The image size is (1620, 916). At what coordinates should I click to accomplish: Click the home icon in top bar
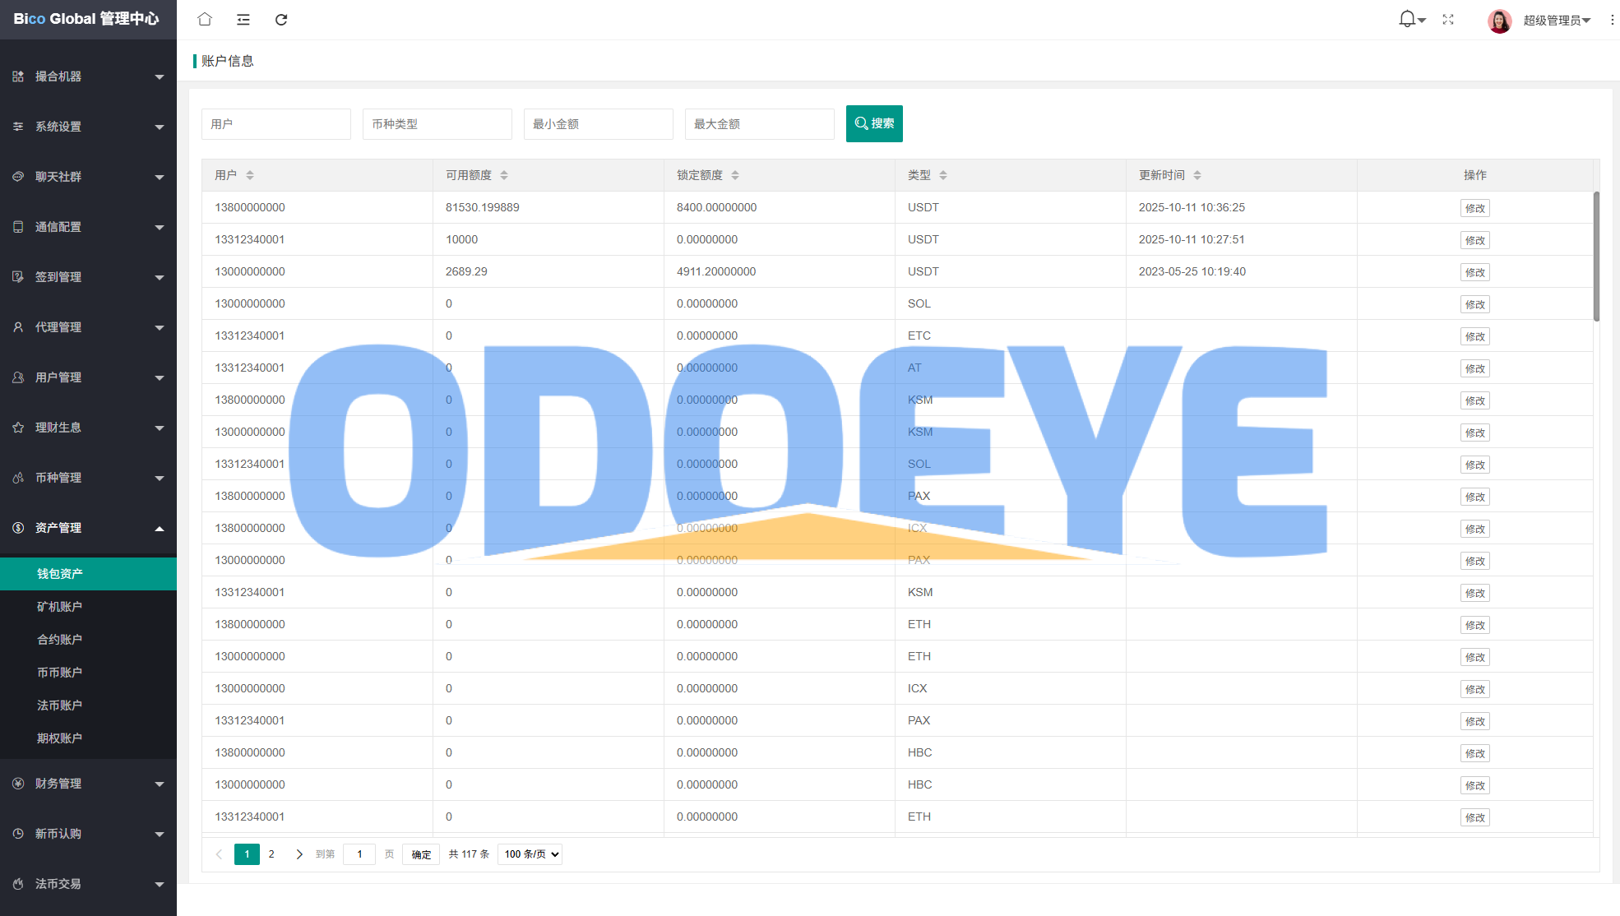pyautogui.click(x=205, y=19)
